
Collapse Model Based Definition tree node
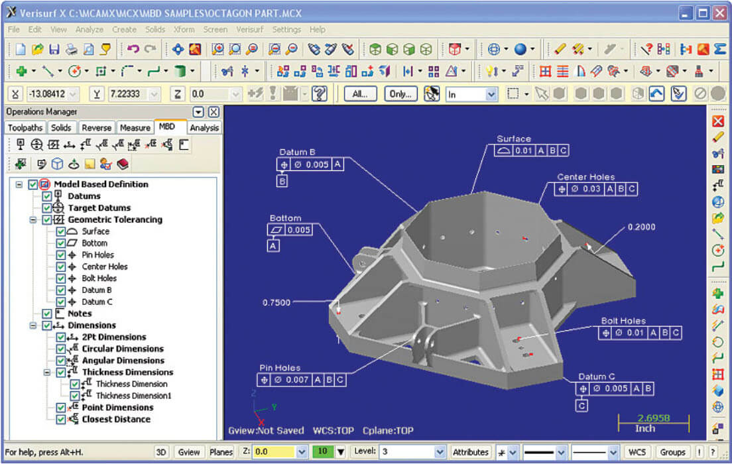click(19, 184)
